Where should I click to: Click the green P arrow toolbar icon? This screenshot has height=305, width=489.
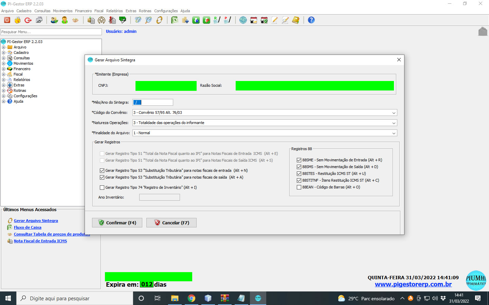coord(206,20)
